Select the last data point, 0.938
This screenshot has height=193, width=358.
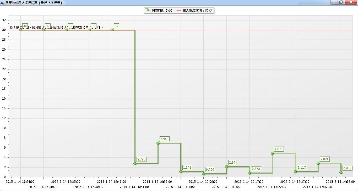[341, 173]
